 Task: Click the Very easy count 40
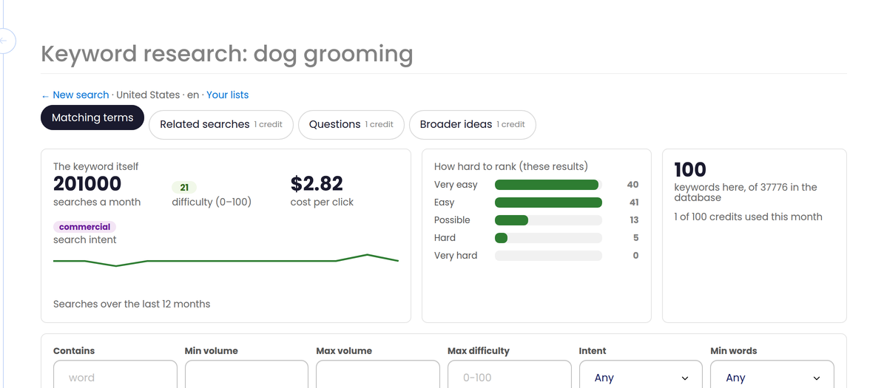632,185
